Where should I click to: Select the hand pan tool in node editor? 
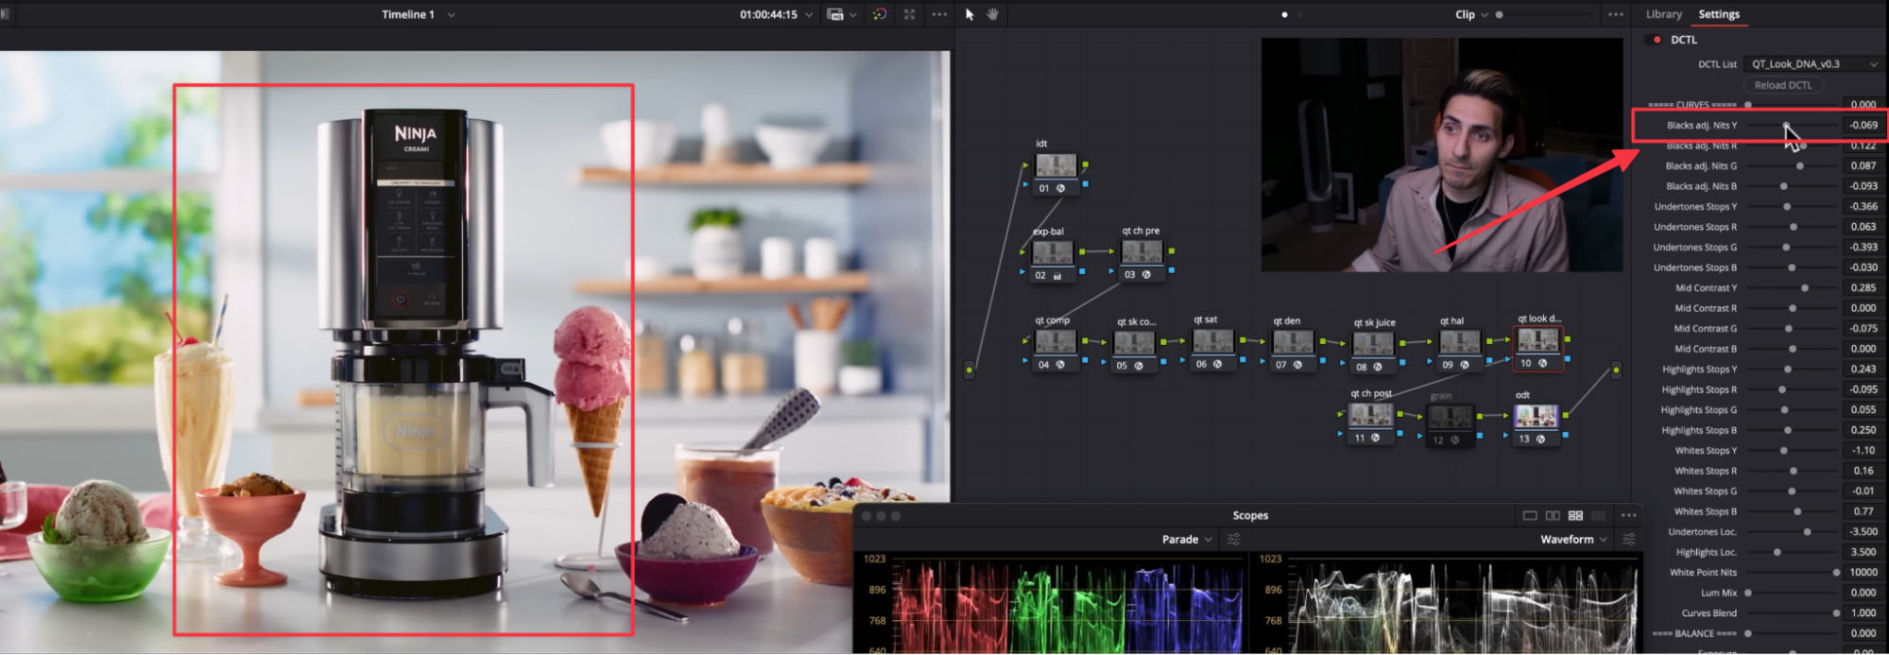click(x=993, y=14)
